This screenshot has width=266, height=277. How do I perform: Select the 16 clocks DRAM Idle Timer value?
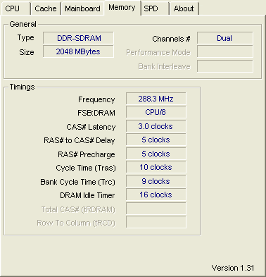click(156, 195)
